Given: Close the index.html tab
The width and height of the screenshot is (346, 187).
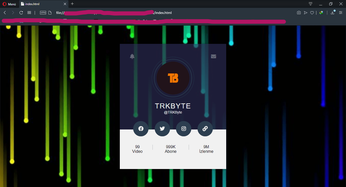Looking at the screenshot, I should coord(65,4).
